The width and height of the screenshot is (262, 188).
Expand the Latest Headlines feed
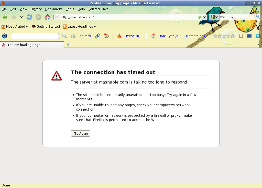(80, 27)
